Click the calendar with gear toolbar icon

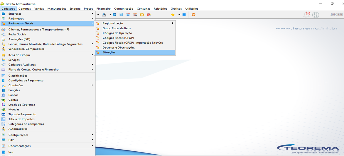click(135, 15)
